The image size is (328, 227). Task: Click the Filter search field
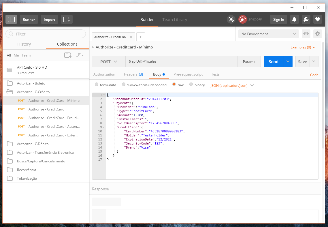point(46,34)
